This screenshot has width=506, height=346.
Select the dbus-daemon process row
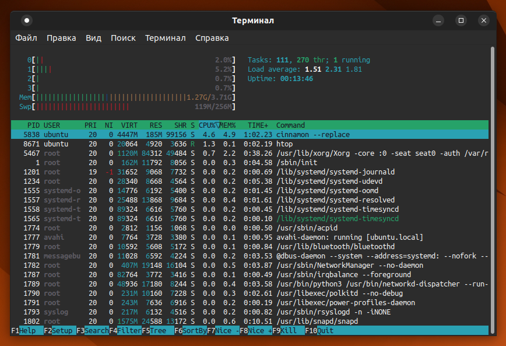(250, 256)
